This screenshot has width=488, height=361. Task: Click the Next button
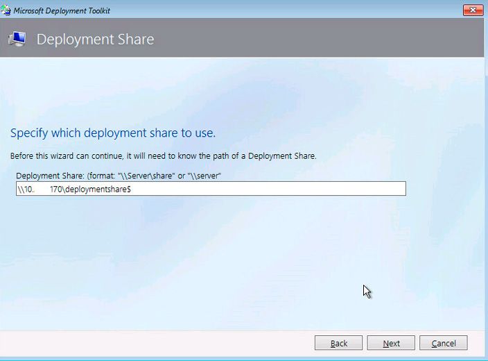pyautogui.click(x=391, y=343)
